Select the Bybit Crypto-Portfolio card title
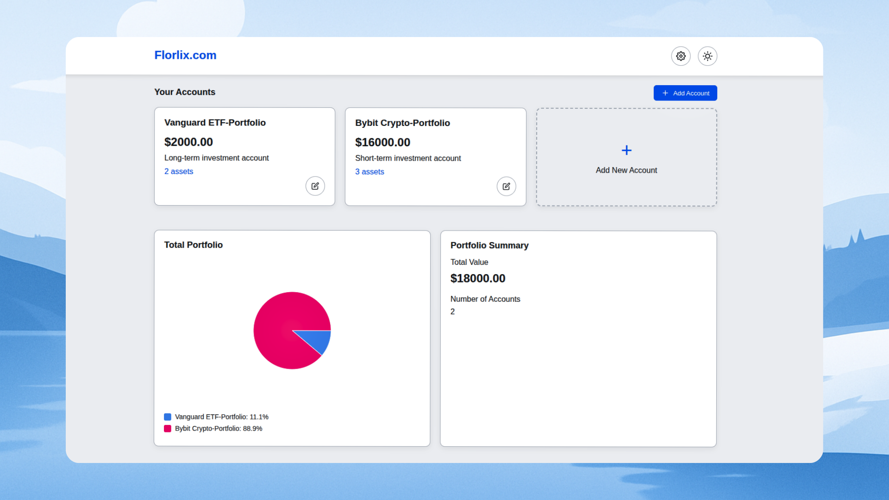This screenshot has width=889, height=500. click(x=402, y=123)
